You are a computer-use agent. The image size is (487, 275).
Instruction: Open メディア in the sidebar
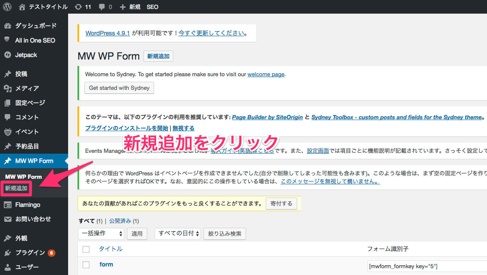tap(27, 89)
